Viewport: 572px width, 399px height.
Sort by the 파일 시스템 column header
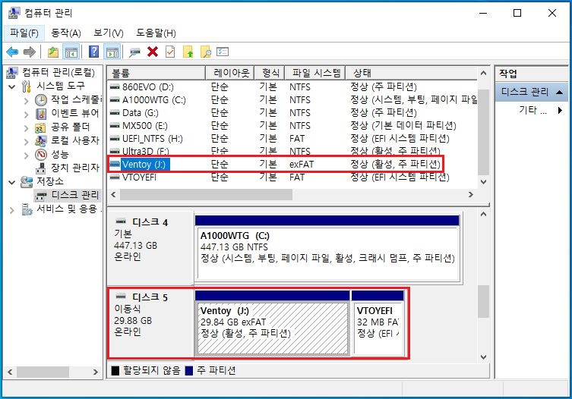[315, 73]
